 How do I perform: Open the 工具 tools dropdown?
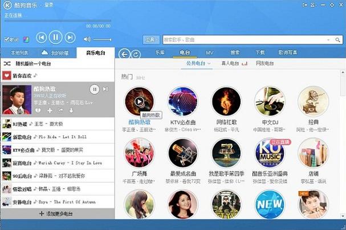pyautogui.click(x=151, y=40)
